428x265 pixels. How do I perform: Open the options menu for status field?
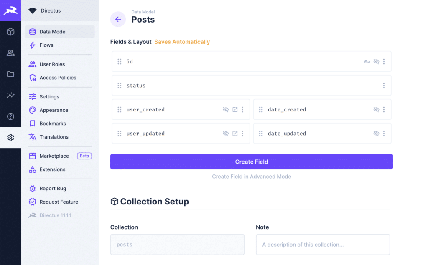(384, 86)
